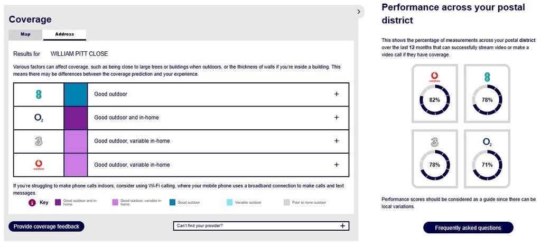Expand the O2 Good outdoor and in-home row
The image size is (541, 246).
click(x=337, y=118)
